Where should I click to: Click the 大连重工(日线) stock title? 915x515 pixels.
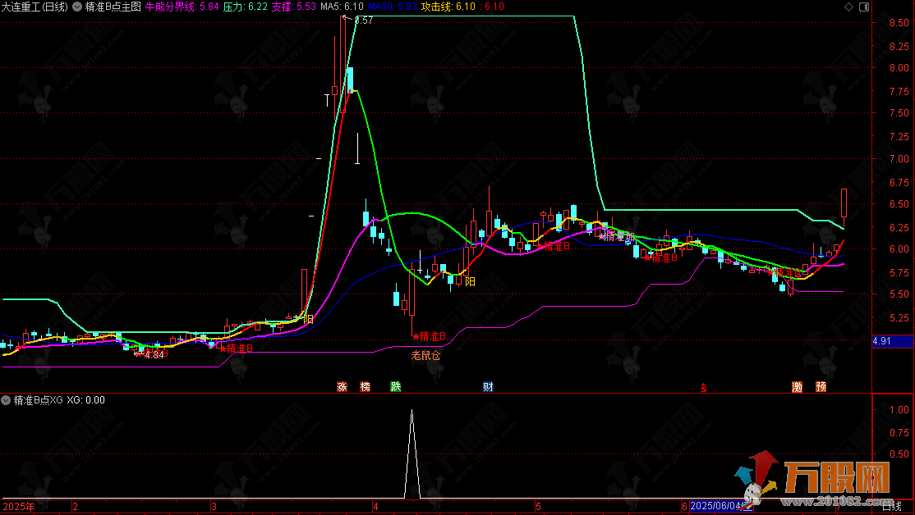click(x=34, y=7)
